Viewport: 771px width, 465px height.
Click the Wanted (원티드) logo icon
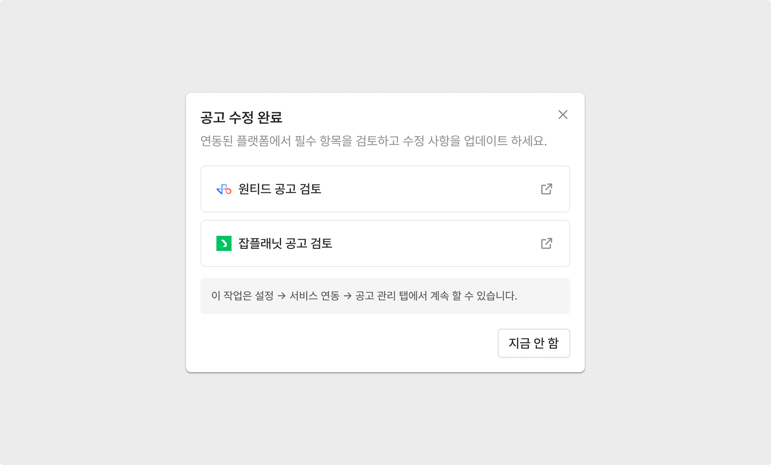pyautogui.click(x=224, y=189)
